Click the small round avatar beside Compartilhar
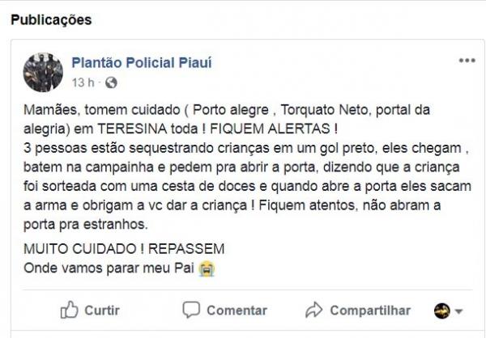The height and width of the screenshot is (338, 486). click(x=442, y=311)
